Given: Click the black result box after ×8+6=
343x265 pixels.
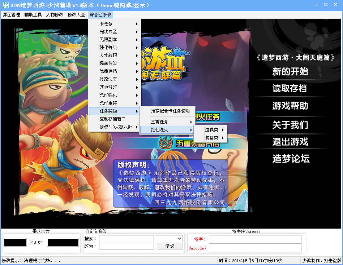Looking at the screenshot, I should click(63, 242).
